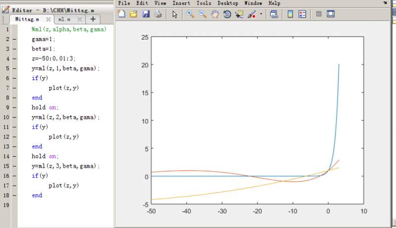Set a breakpoint on line 15 dash
The height and width of the screenshot is (228, 396).
tap(14, 166)
